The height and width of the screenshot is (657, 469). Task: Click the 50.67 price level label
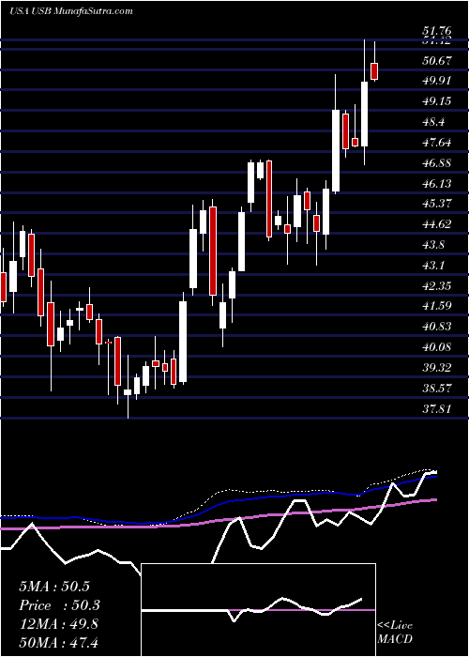pyautogui.click(x=437, y=61)
